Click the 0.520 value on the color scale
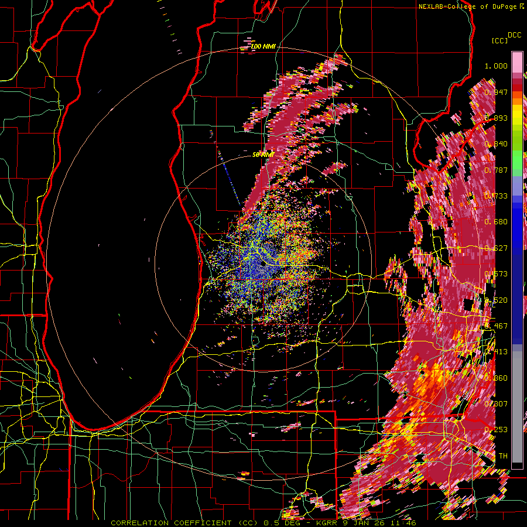The height and width of the screenshot is (527, 527). [x=496, y=300]
